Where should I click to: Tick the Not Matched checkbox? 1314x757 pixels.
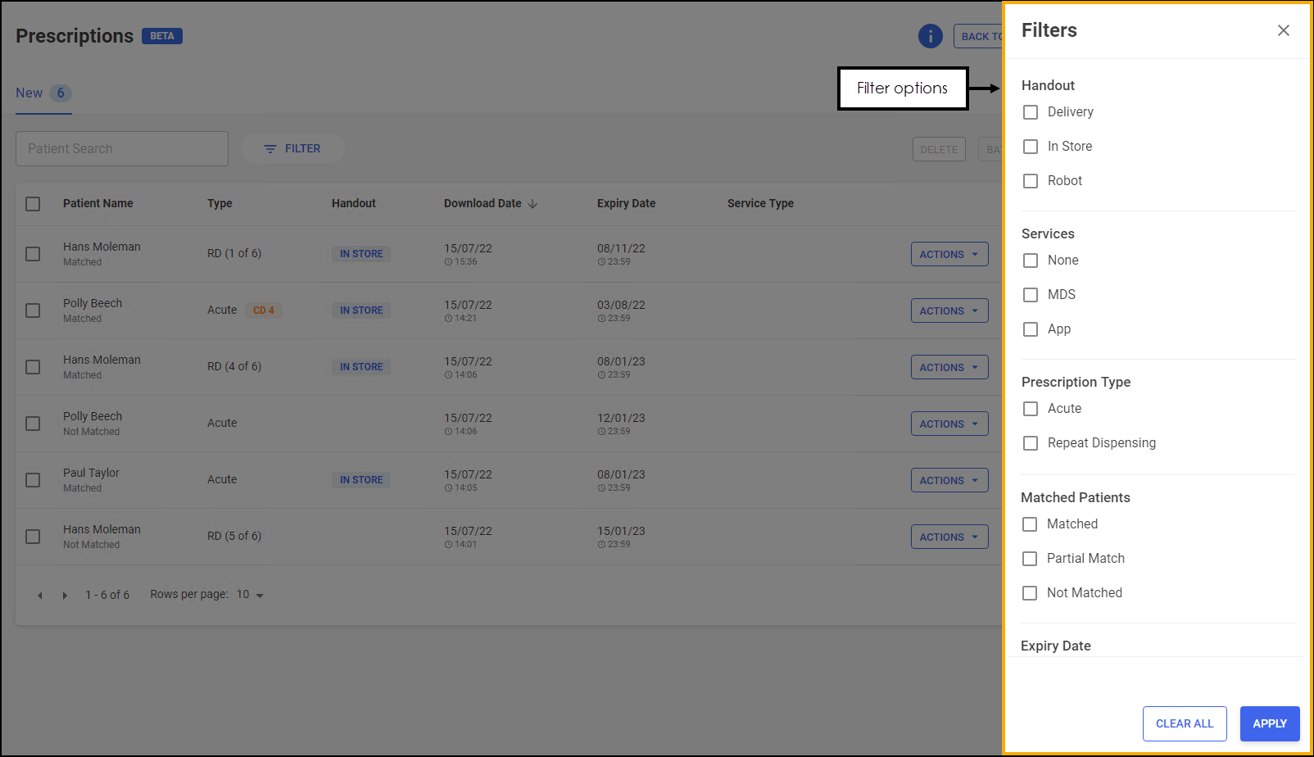pos(1030,593)
